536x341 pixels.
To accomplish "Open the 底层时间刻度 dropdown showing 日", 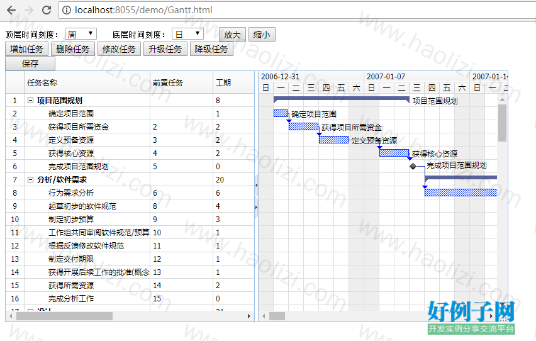I will pyautogui.click(x=187, y=34).
